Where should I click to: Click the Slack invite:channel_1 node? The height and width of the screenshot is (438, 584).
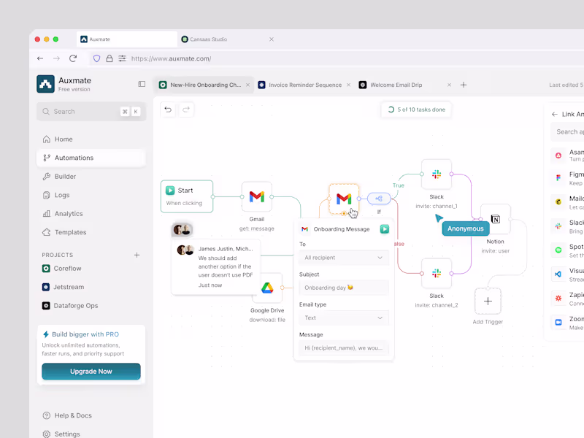pos(436,174)
